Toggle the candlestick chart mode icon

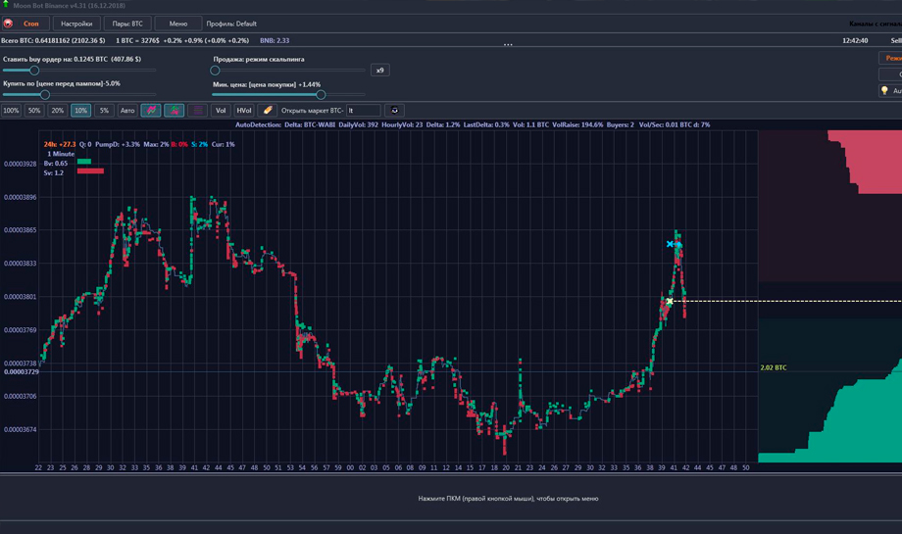click(x=175, y=111)
